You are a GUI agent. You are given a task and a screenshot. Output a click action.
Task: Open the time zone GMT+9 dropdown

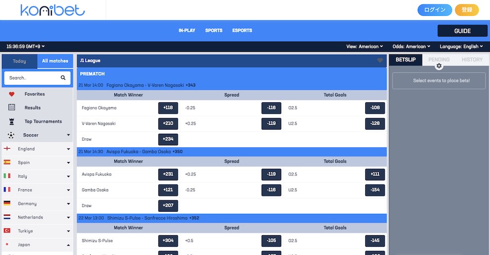tap(25, 46)
